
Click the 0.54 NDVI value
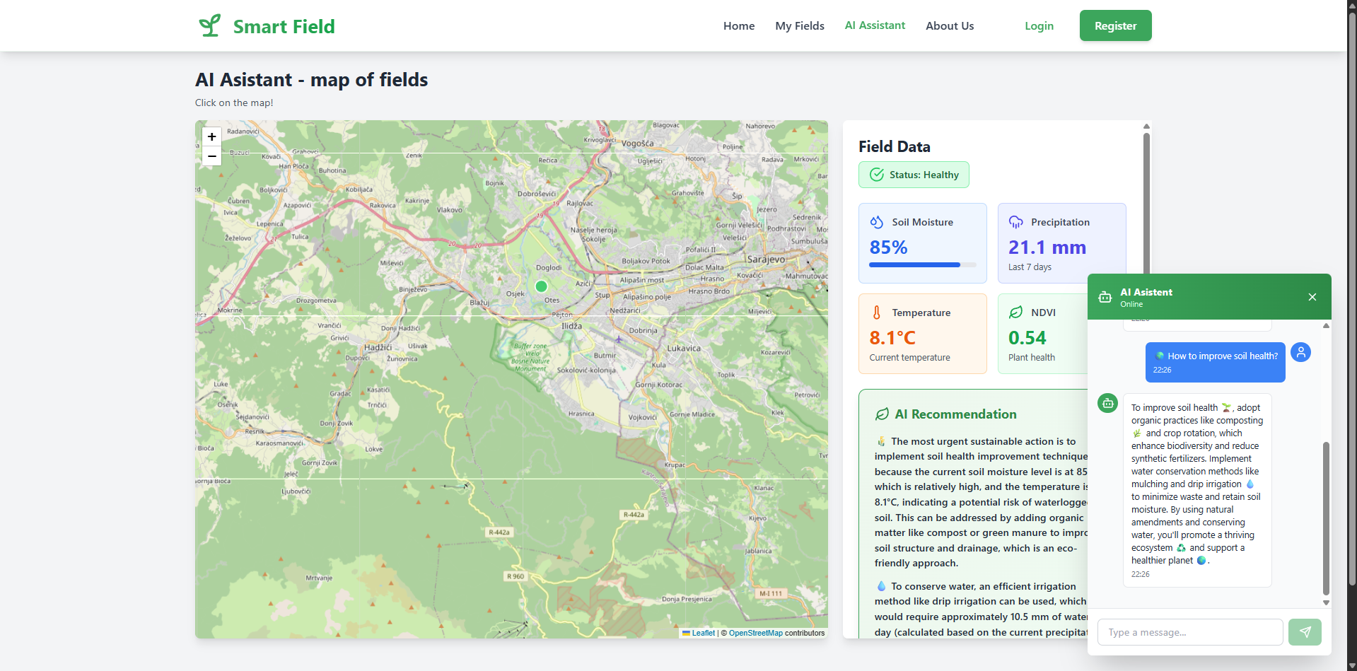click(1027, 338)
